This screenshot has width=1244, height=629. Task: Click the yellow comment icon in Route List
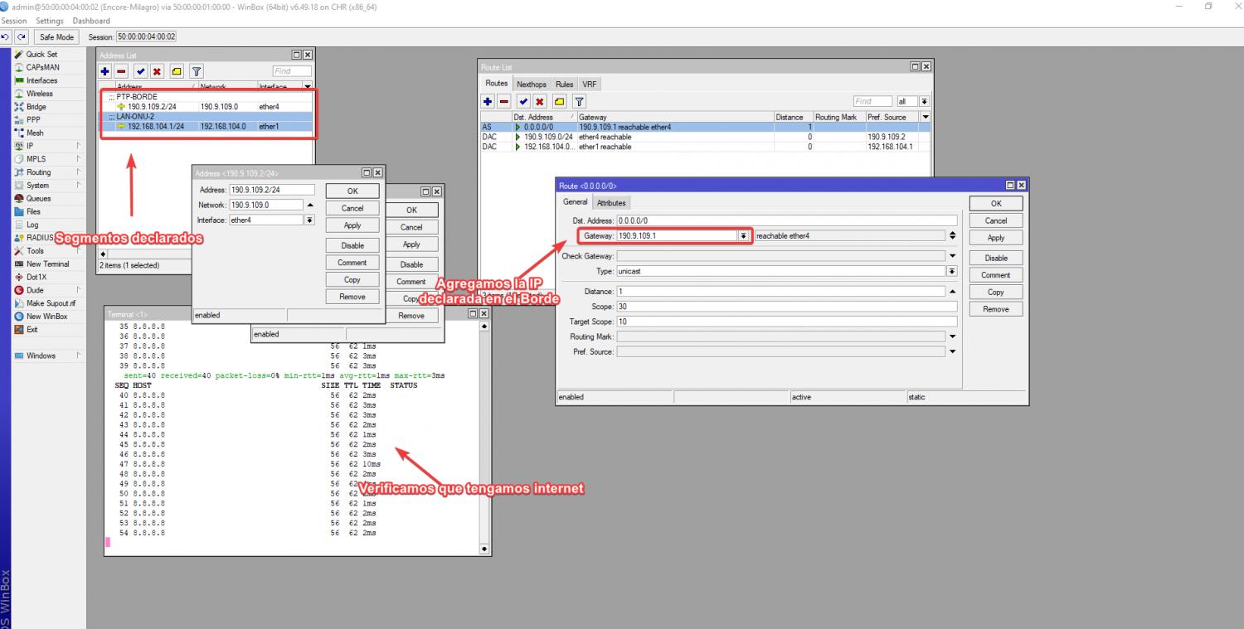click(x=560, y=102)
